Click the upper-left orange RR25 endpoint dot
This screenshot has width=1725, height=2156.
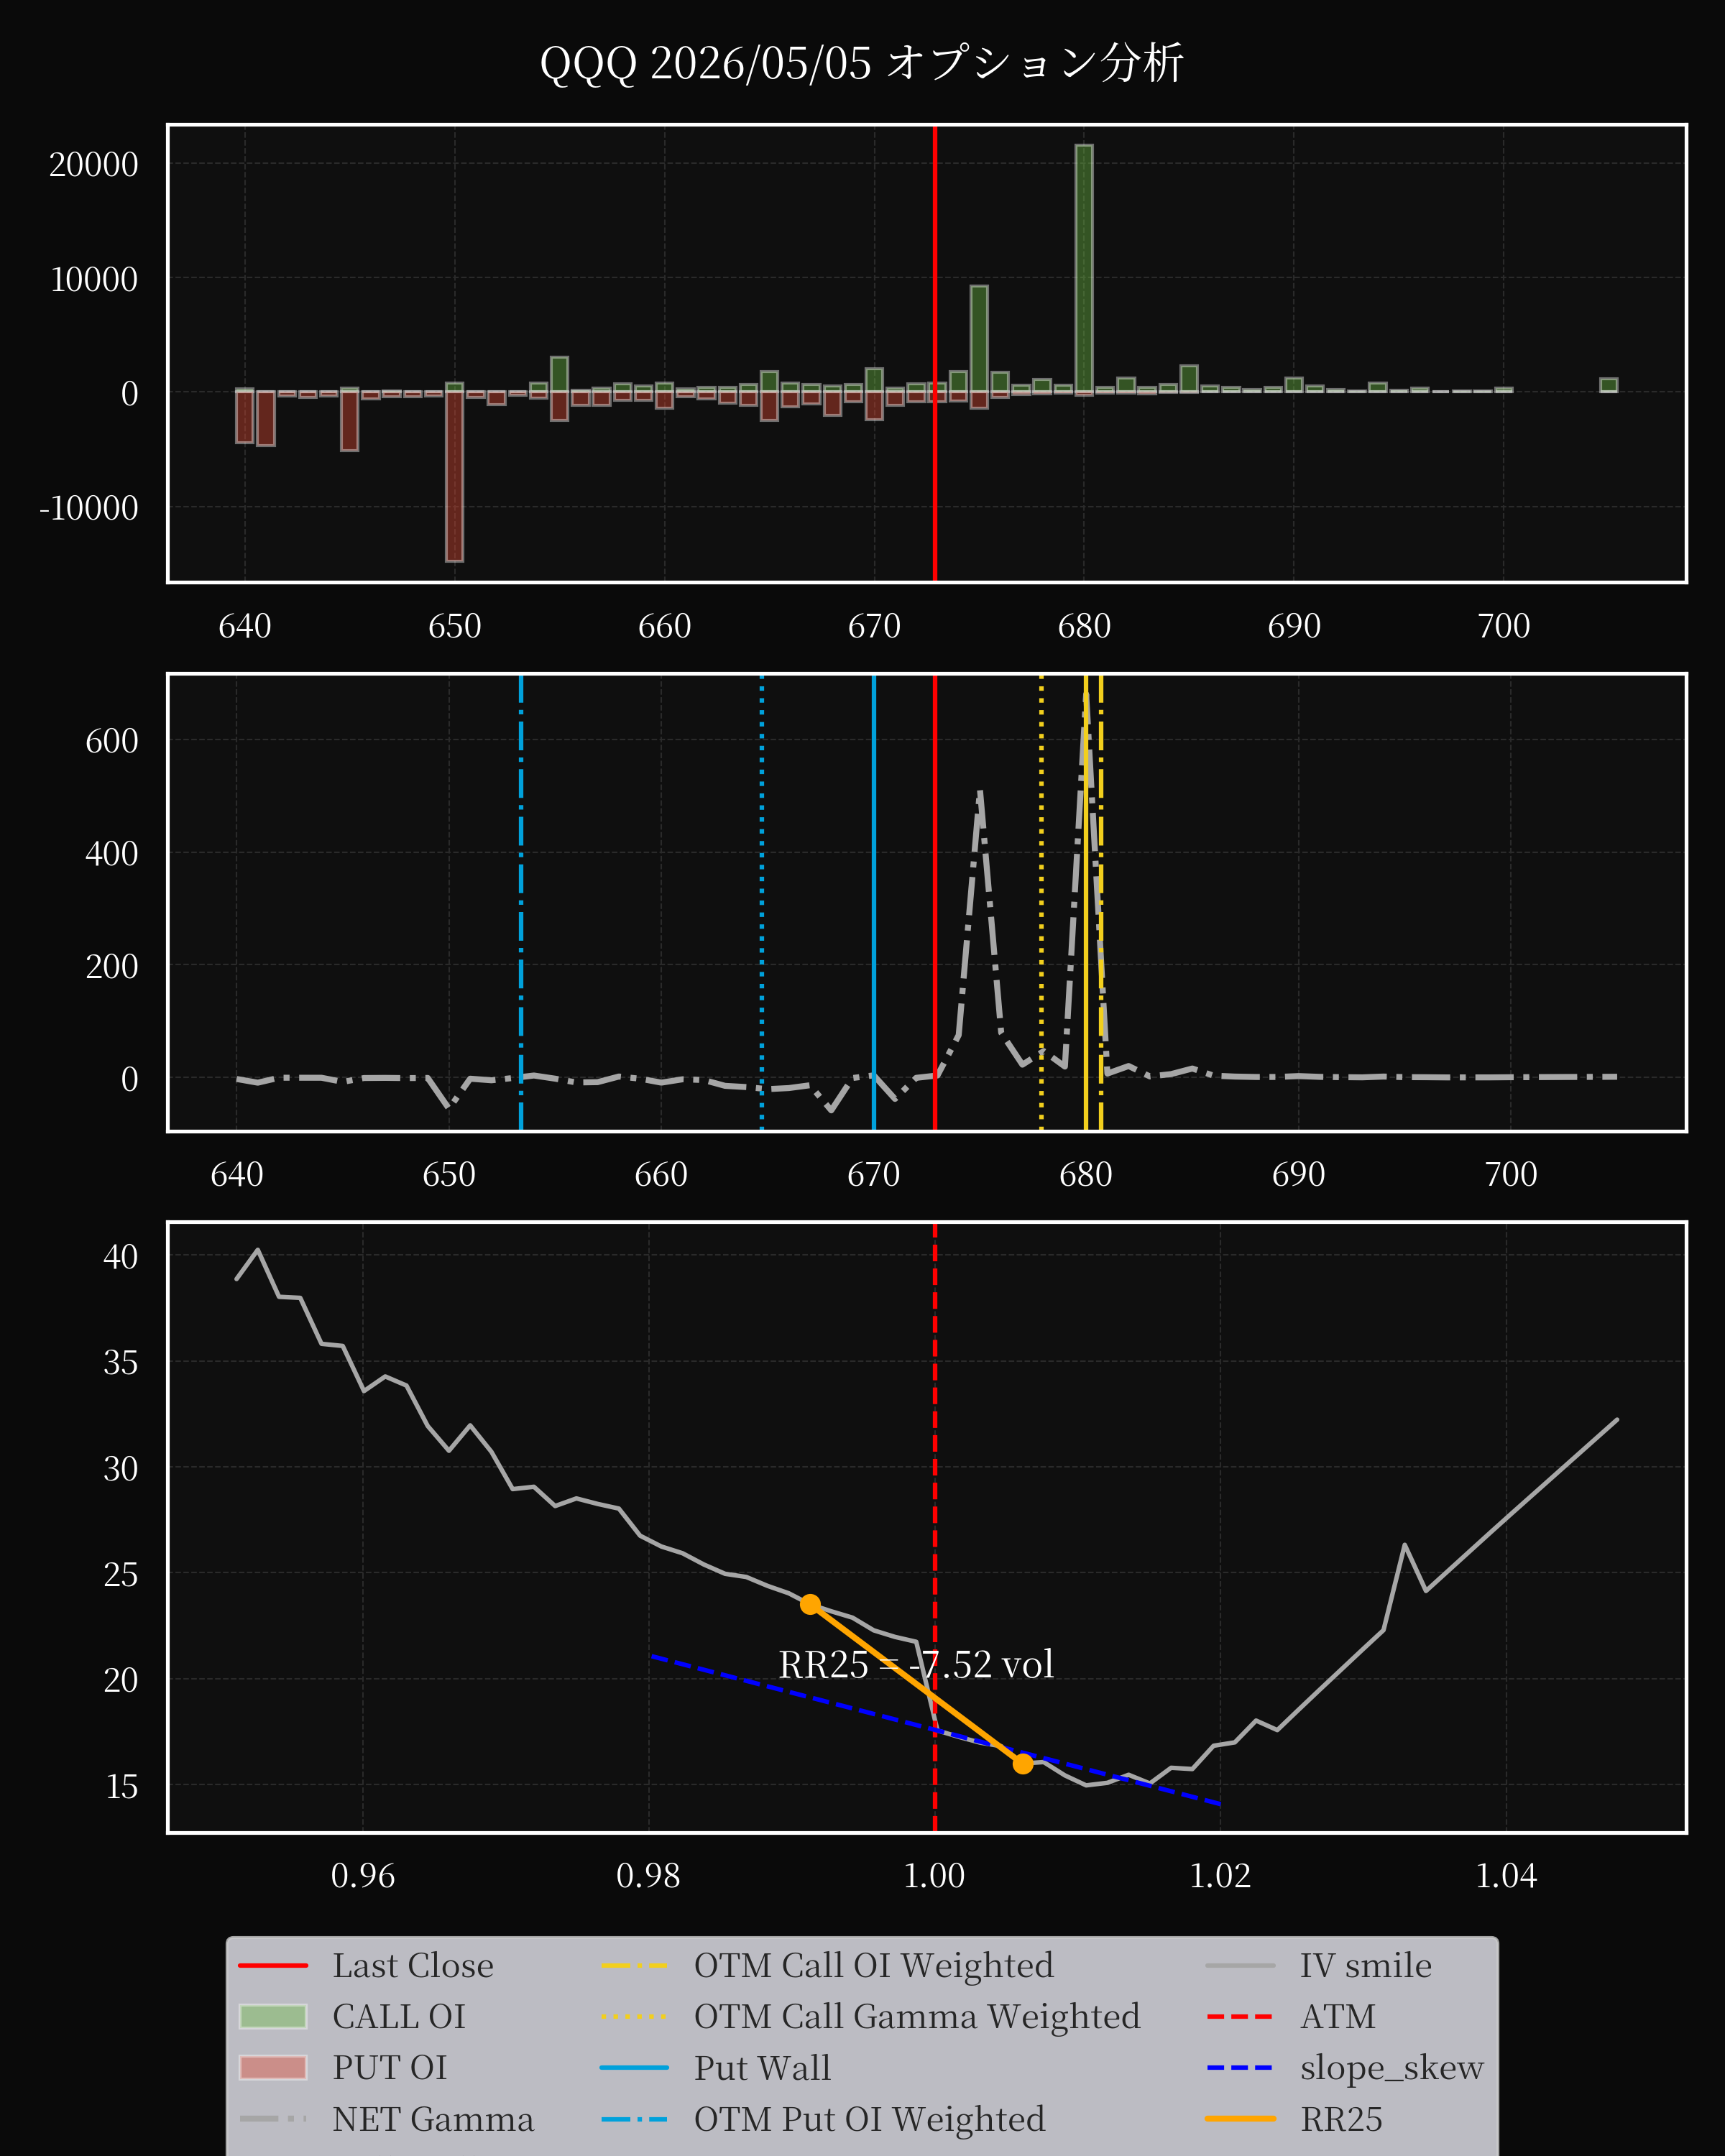tap(810, 1605)
